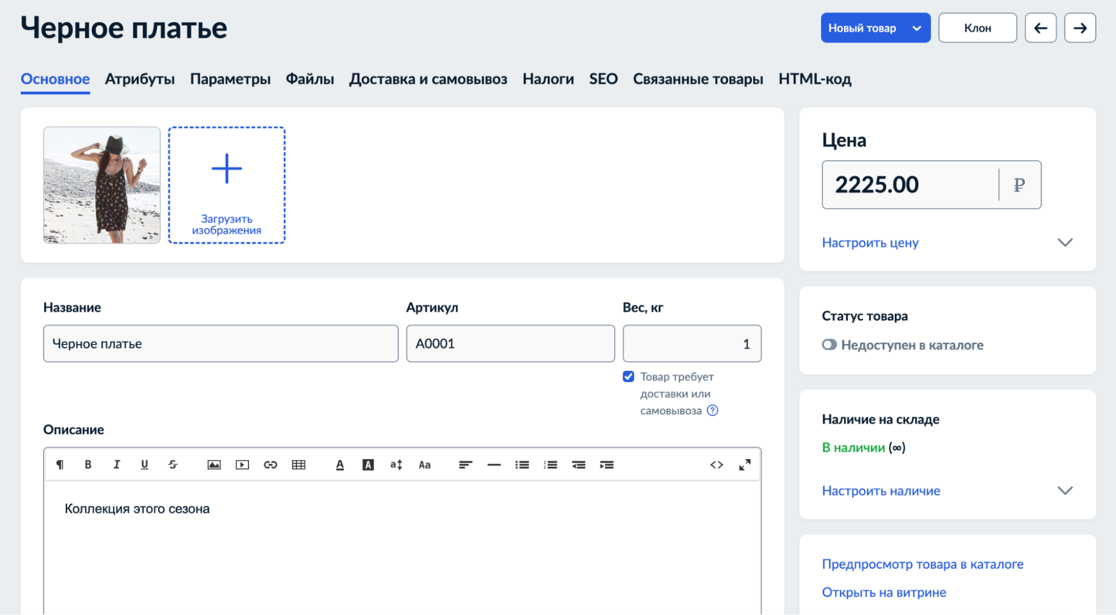Open 'Связанные товары' tab
The height and width of the screenshot is (615, 1116).
tap(698, 79)
